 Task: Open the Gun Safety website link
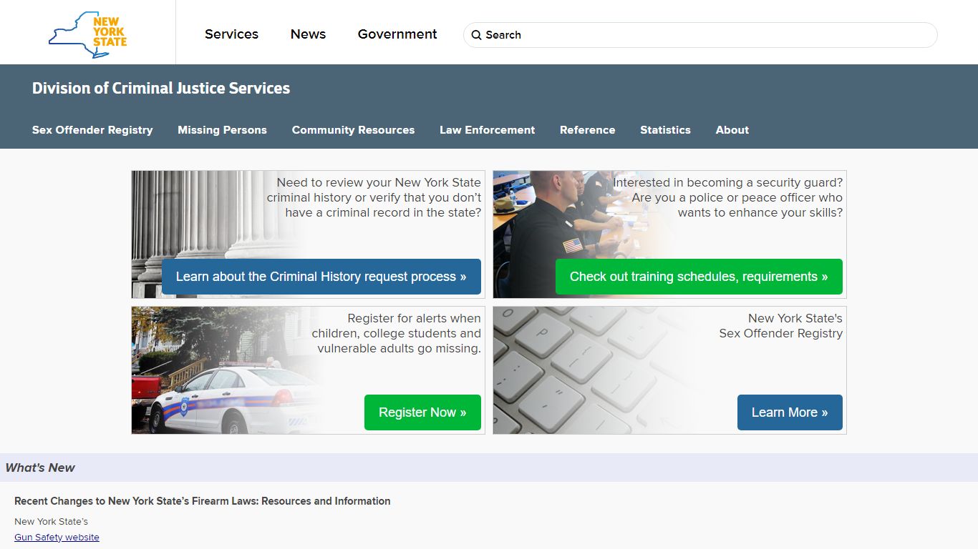coord(57,538)
